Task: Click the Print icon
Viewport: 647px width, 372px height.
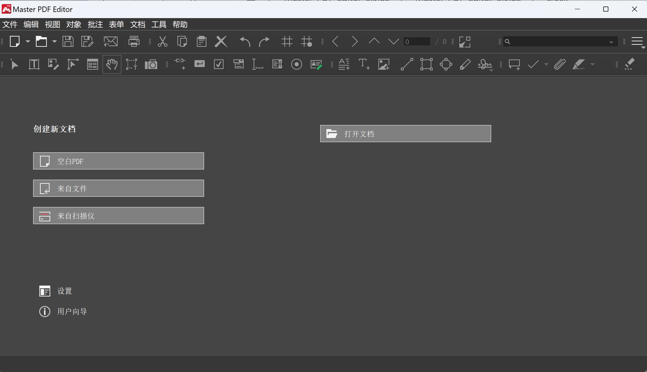Action: coord(134,41)
